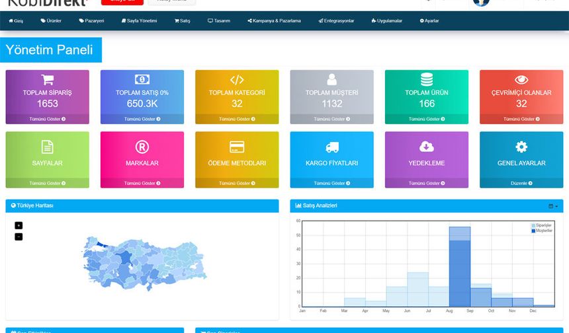Click Düzenle on Genel Ayarlar card
Screen dimensions: 569x333
tap(521, 183)
